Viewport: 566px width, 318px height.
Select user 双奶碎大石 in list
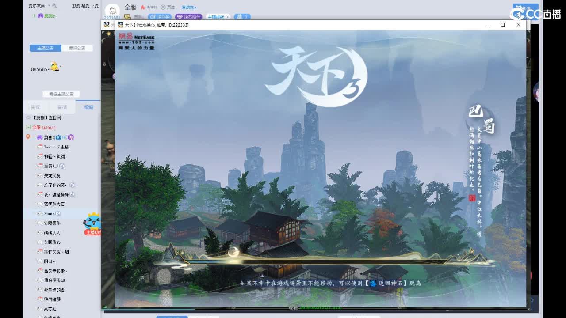point(54,204)
